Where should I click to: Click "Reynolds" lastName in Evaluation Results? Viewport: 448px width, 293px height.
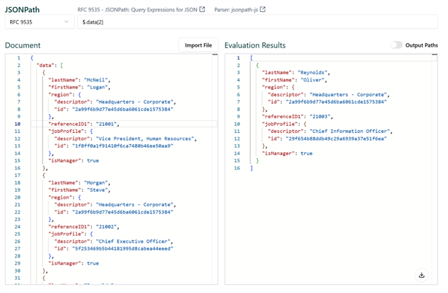[x=312, y=73]
